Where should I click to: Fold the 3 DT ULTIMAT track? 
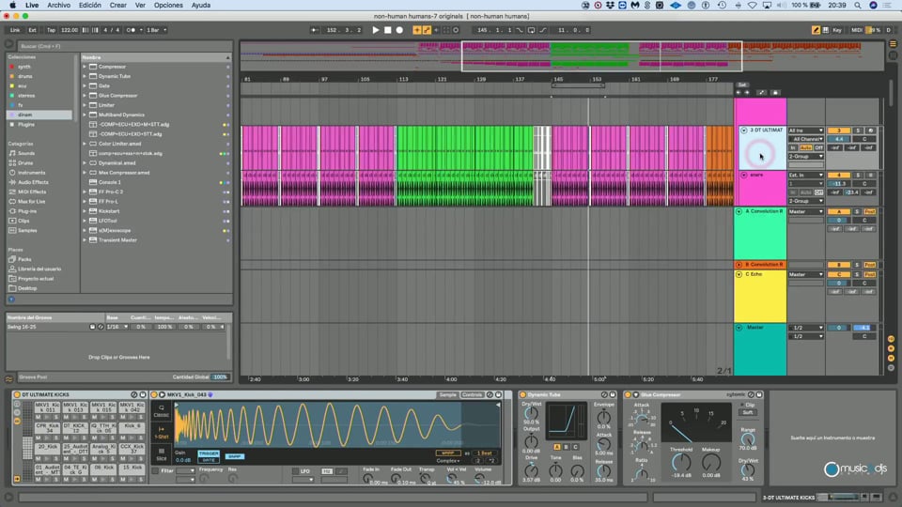click(744, 131)
